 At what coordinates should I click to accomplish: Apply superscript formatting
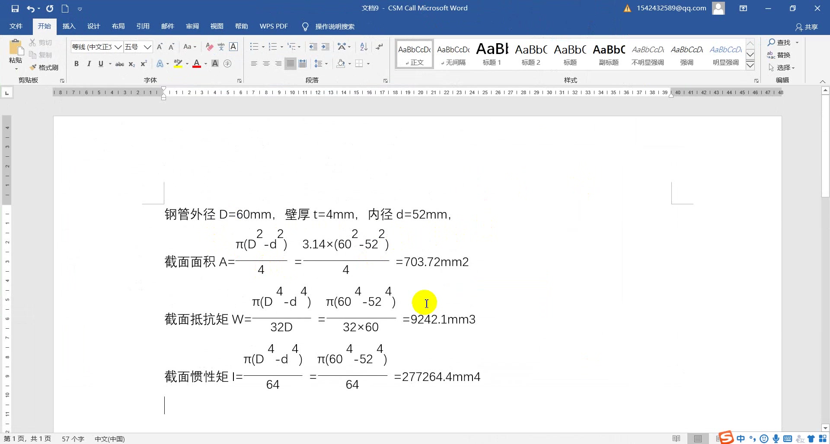click(143, 63)
